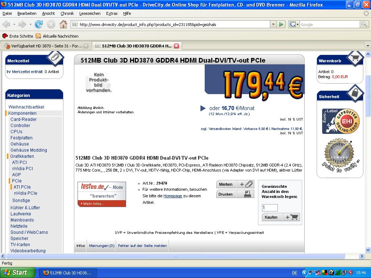Viewport: 371px width, 278px height.
Task: Click Erste Schritte bookmark
Action: [x=17, y=36]
